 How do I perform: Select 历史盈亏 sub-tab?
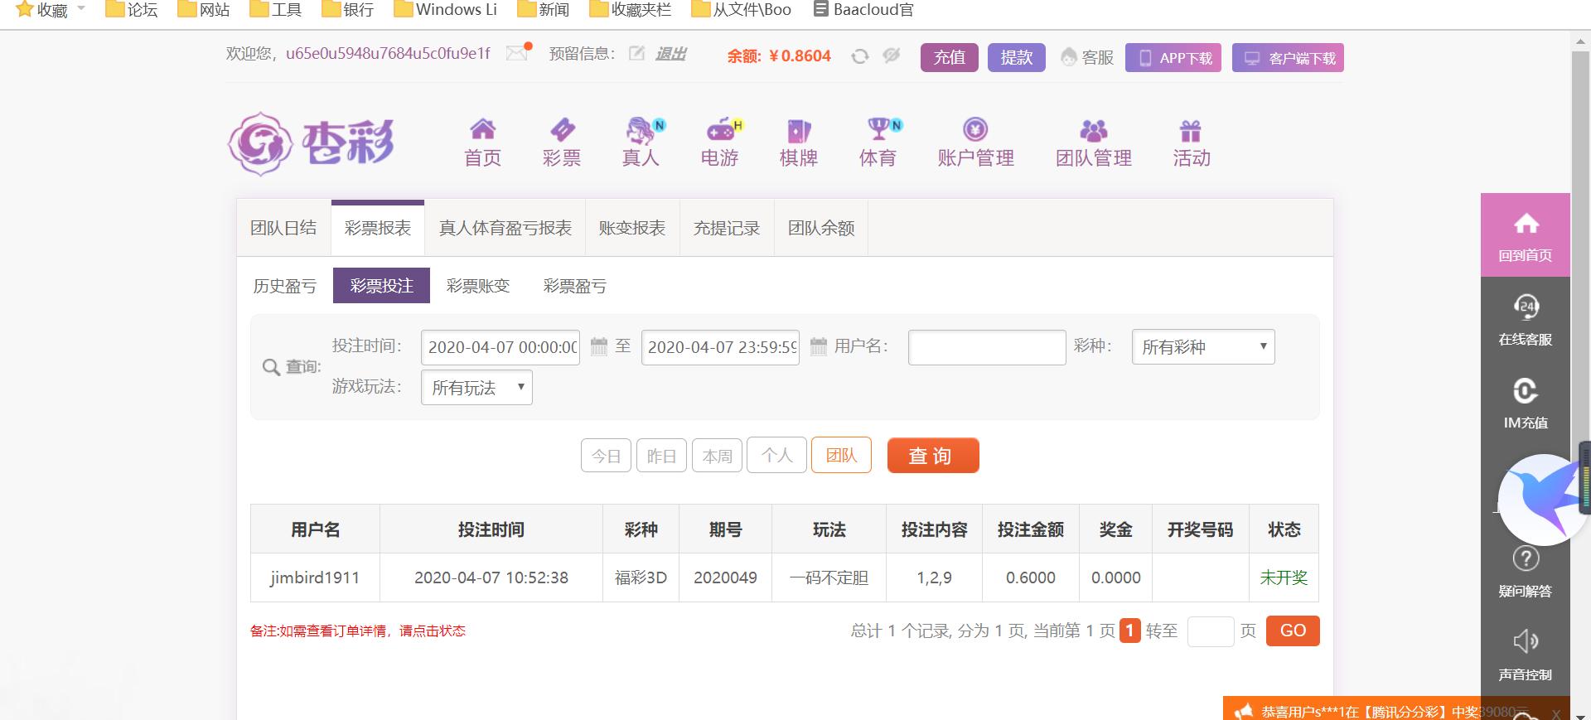click(x=285, y=286)
